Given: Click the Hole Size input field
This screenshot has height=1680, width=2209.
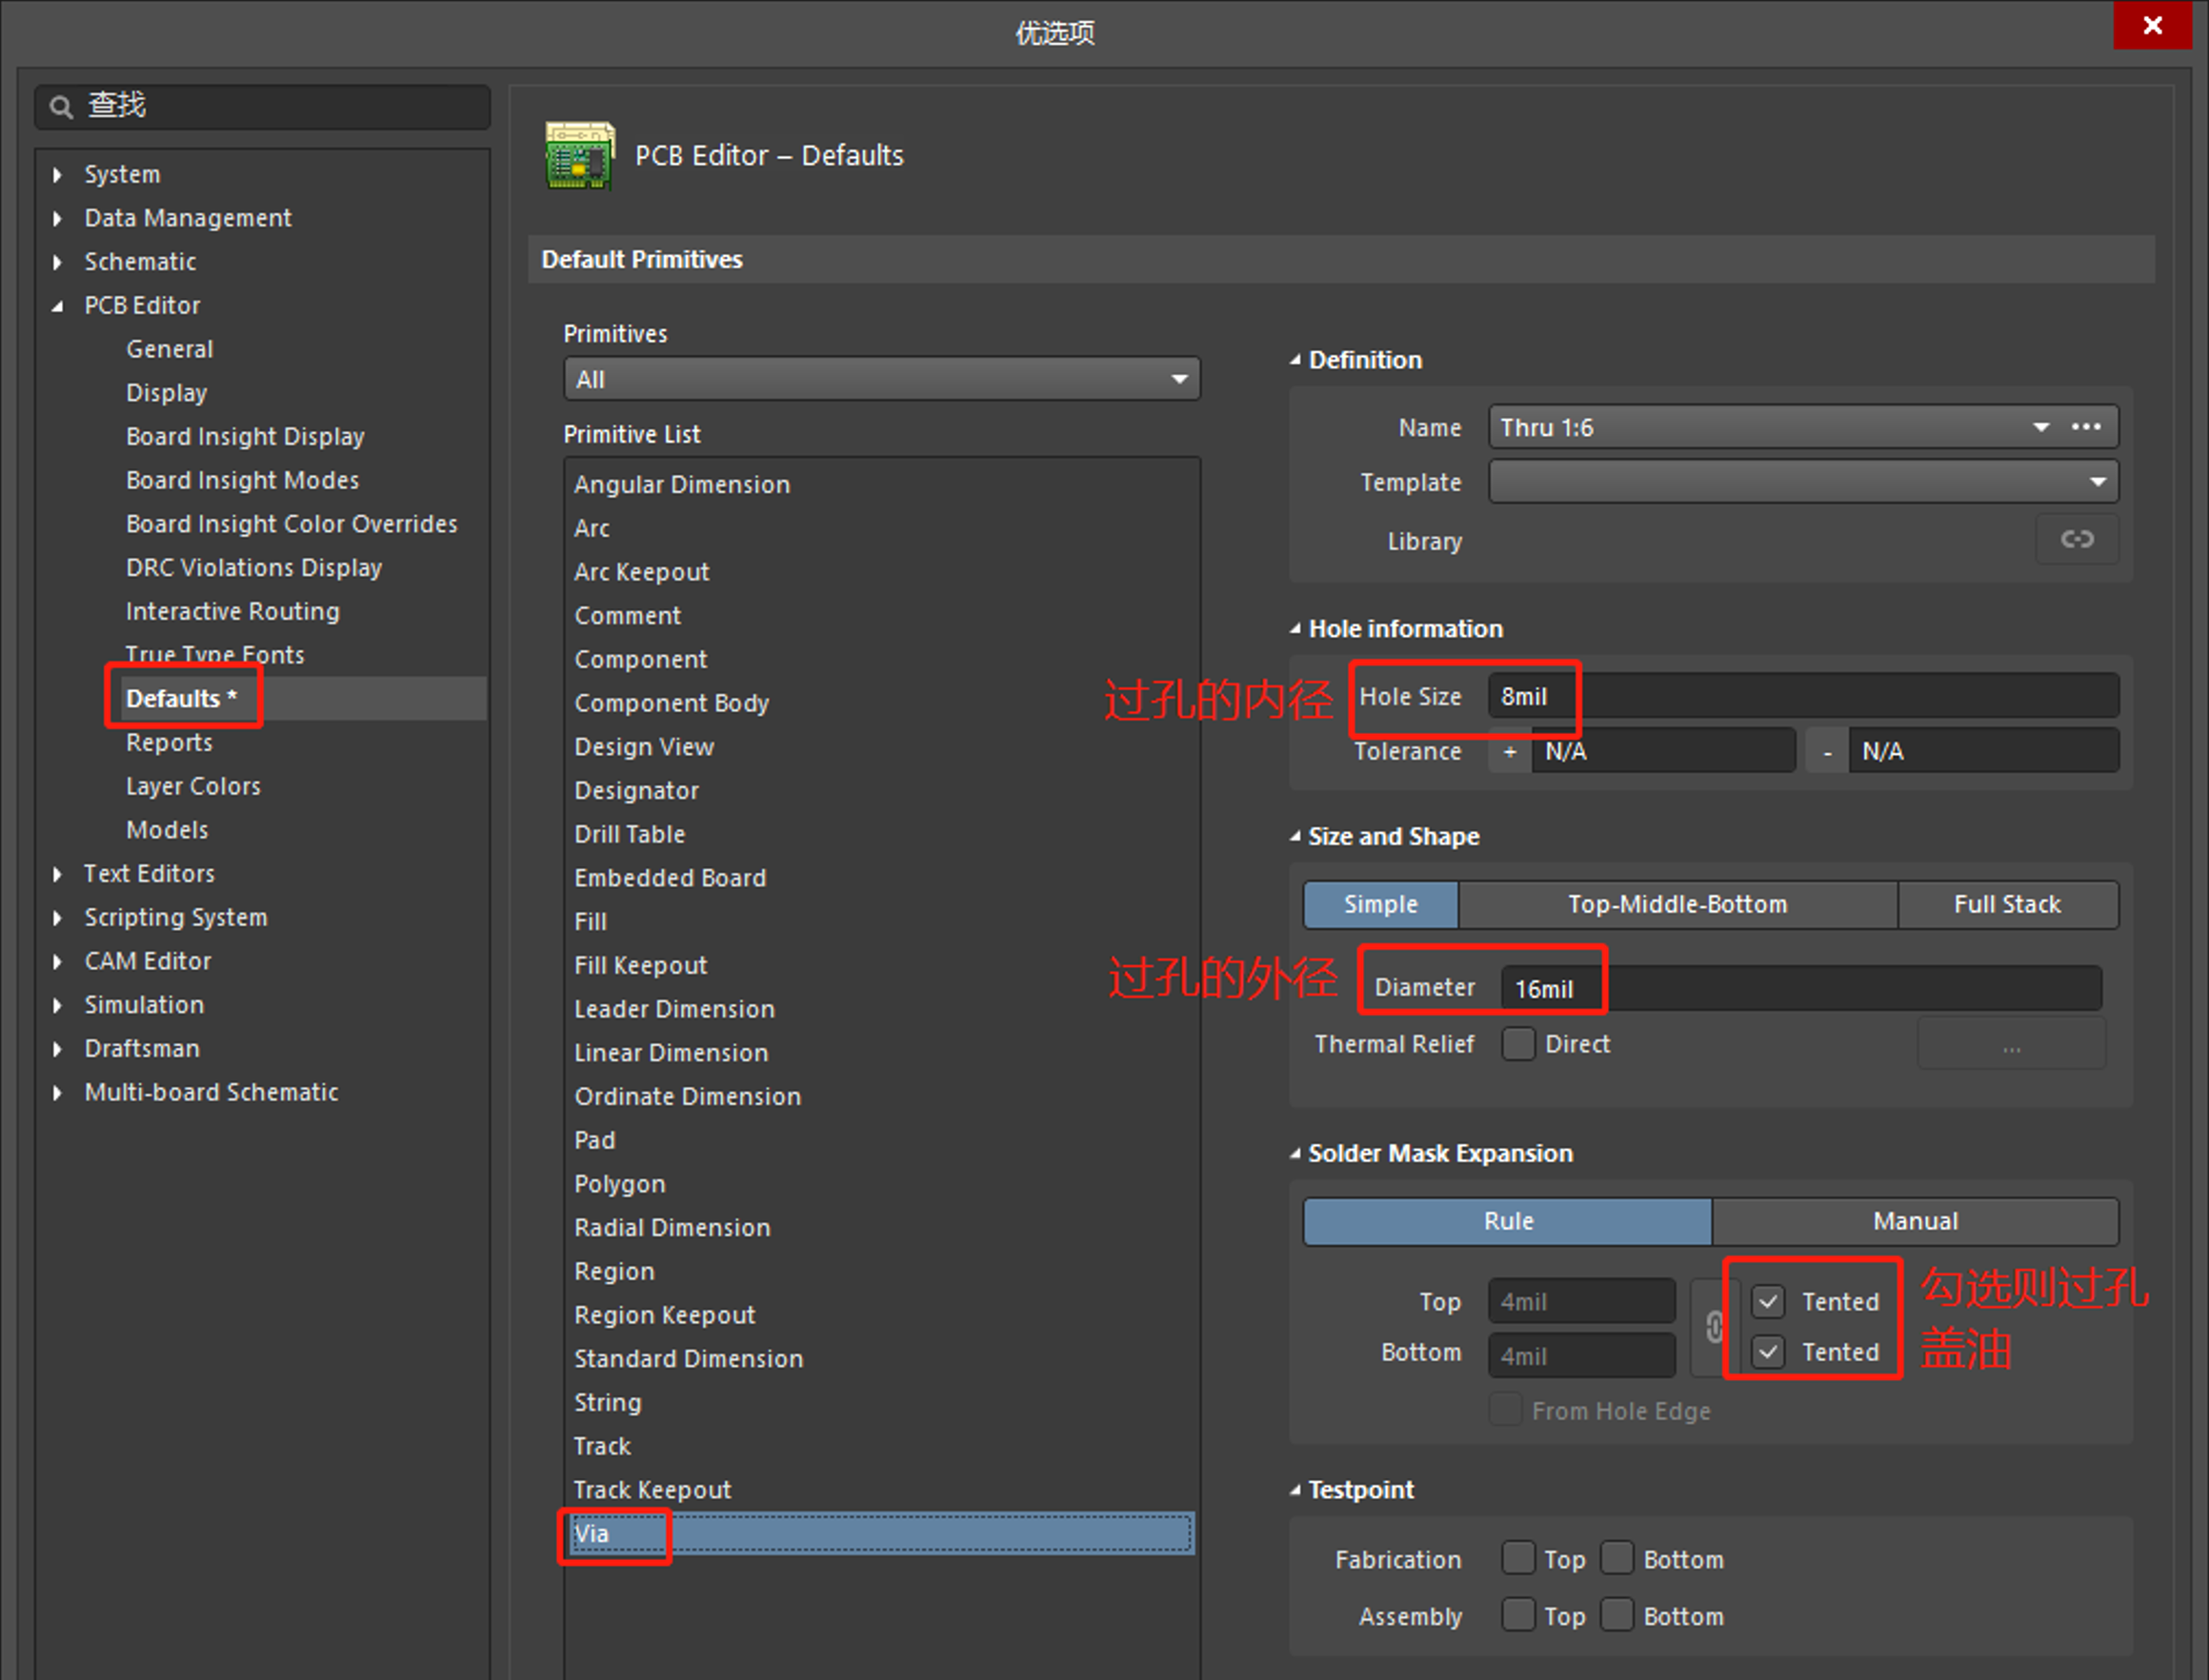Looking at the screenshot, I should click(1803, 696).
